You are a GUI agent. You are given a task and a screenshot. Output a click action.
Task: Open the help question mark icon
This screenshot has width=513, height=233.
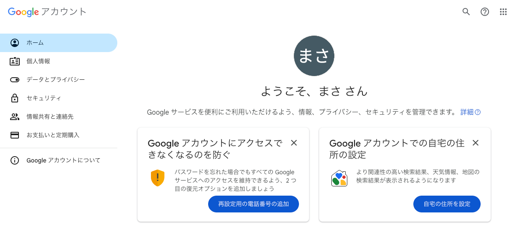485,12
